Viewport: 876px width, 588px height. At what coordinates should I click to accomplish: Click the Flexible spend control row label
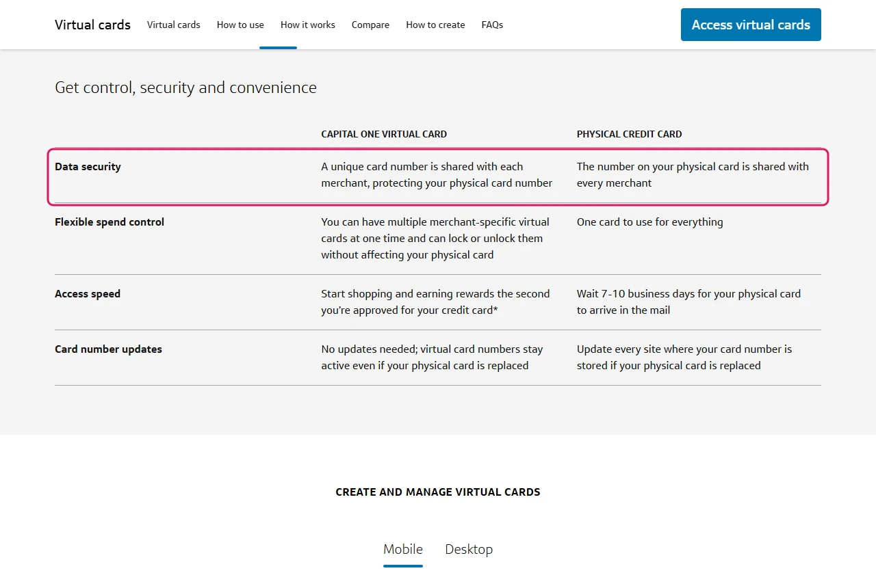tap(109, 222)
